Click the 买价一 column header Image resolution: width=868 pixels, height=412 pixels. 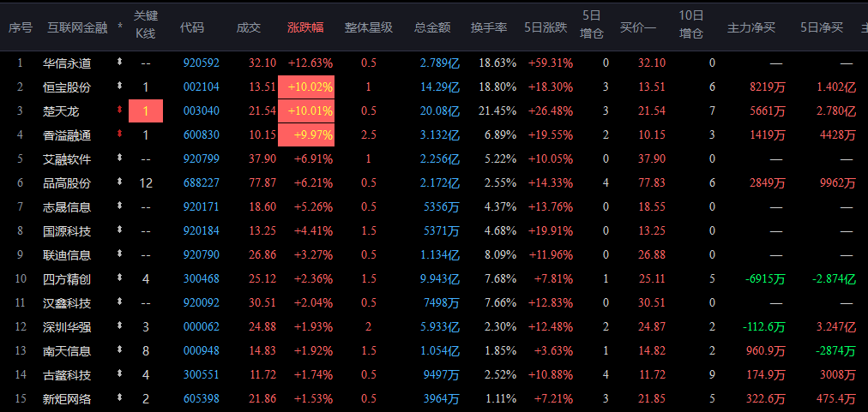[x=638, y=27]
